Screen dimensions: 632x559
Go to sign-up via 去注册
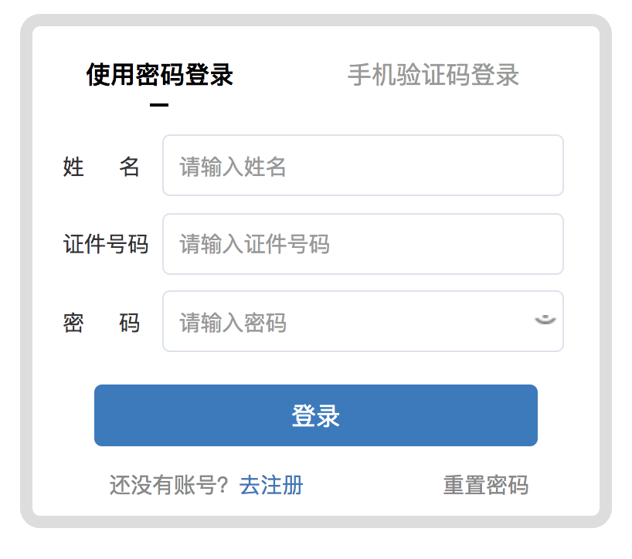tap(271, 485)
